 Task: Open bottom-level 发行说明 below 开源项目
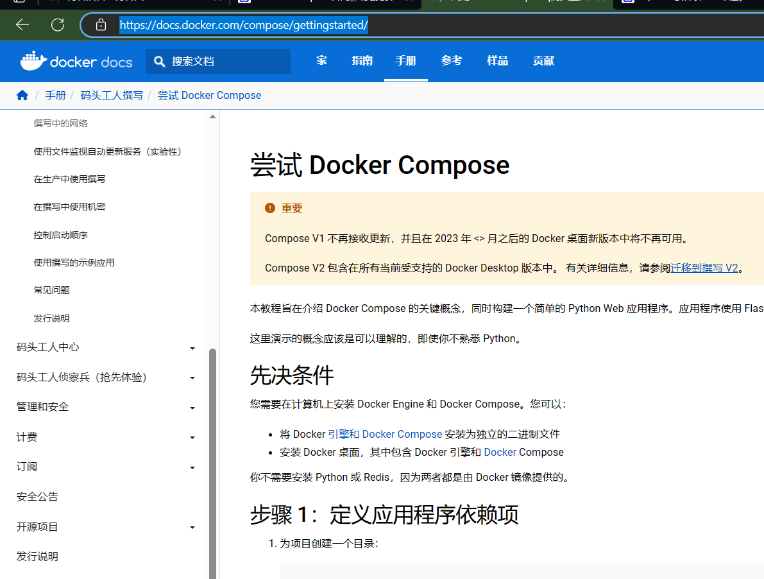[x=37, y=557]
